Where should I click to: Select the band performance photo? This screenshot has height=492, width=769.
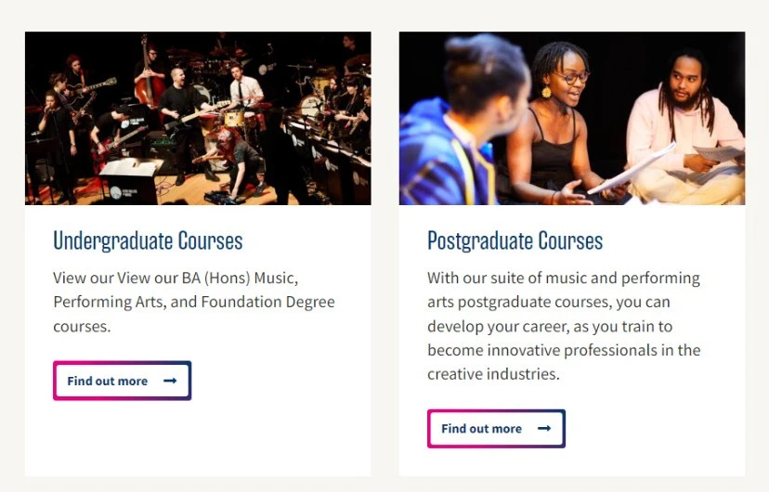198,119
